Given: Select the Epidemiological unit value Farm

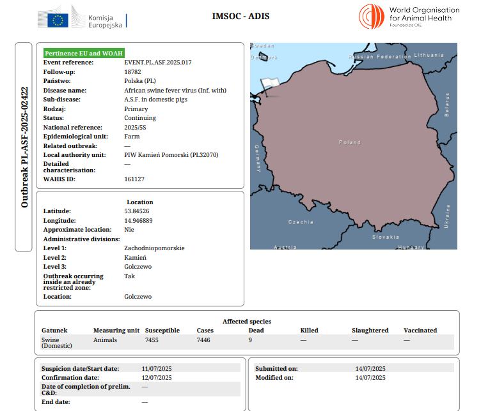Looking at the screenshot, I should point(132,137).
